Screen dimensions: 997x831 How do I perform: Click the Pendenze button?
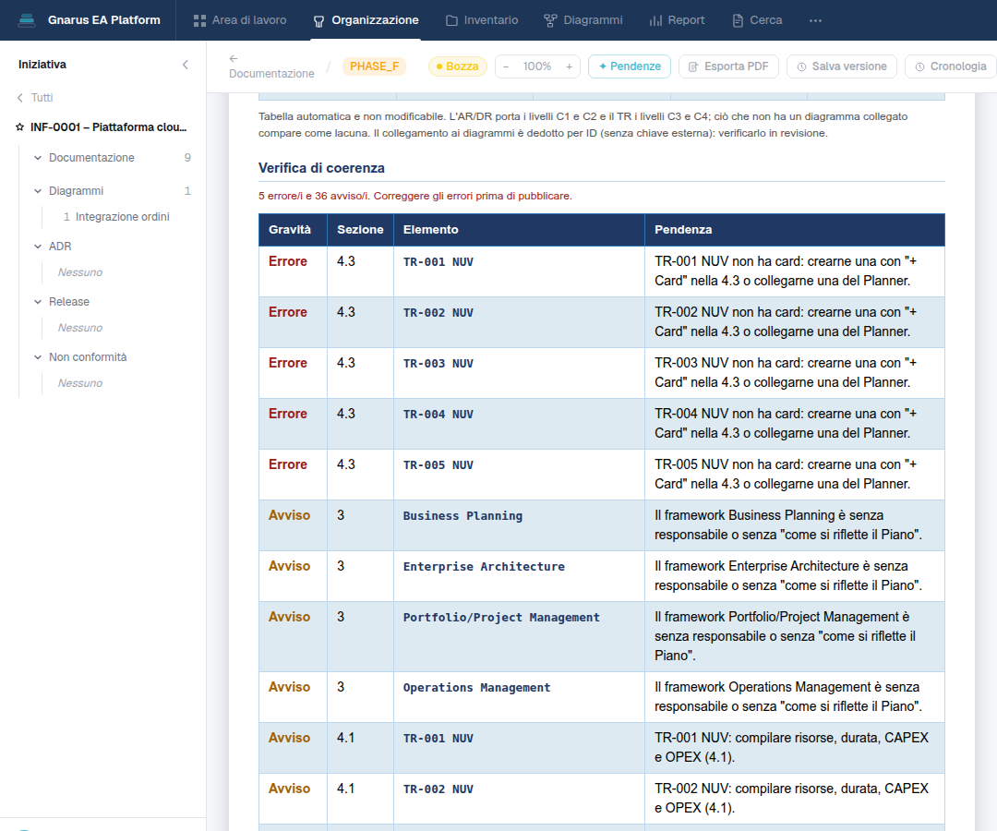(x=630, y=66)
